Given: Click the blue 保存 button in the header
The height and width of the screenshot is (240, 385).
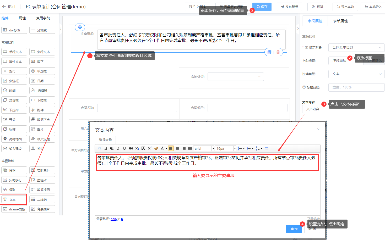Looking at the screenshot, I should (262, 7).
